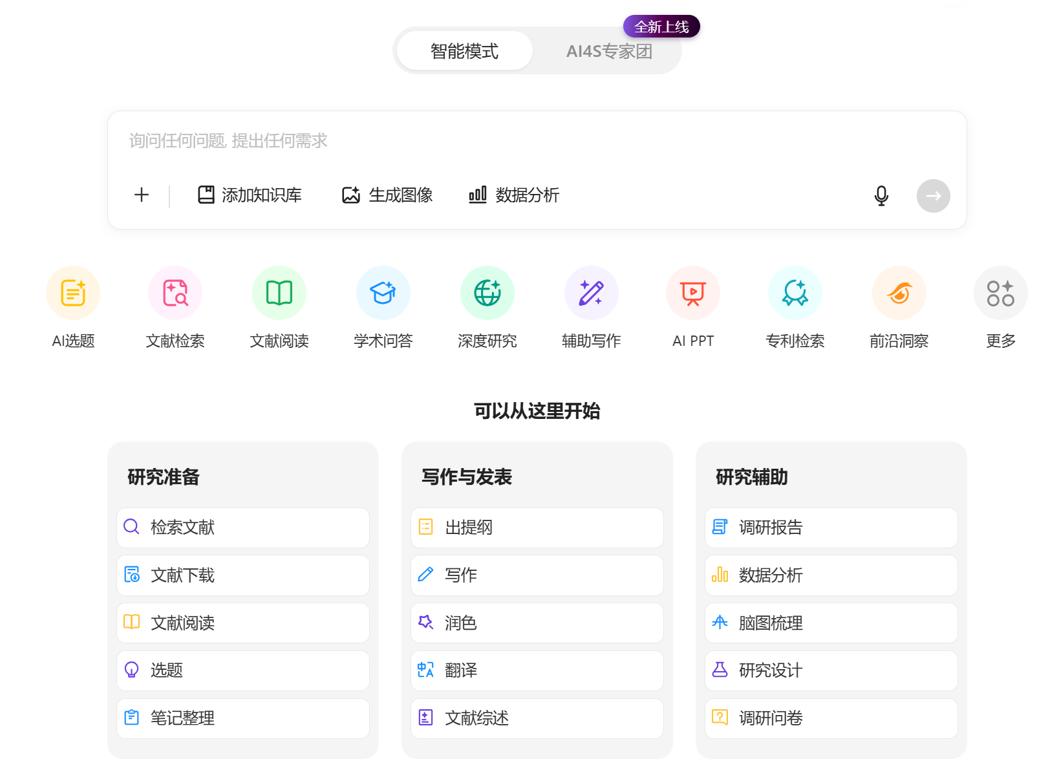
Task: Select 文献下载 under 研究准备
Action: (243, 575)
